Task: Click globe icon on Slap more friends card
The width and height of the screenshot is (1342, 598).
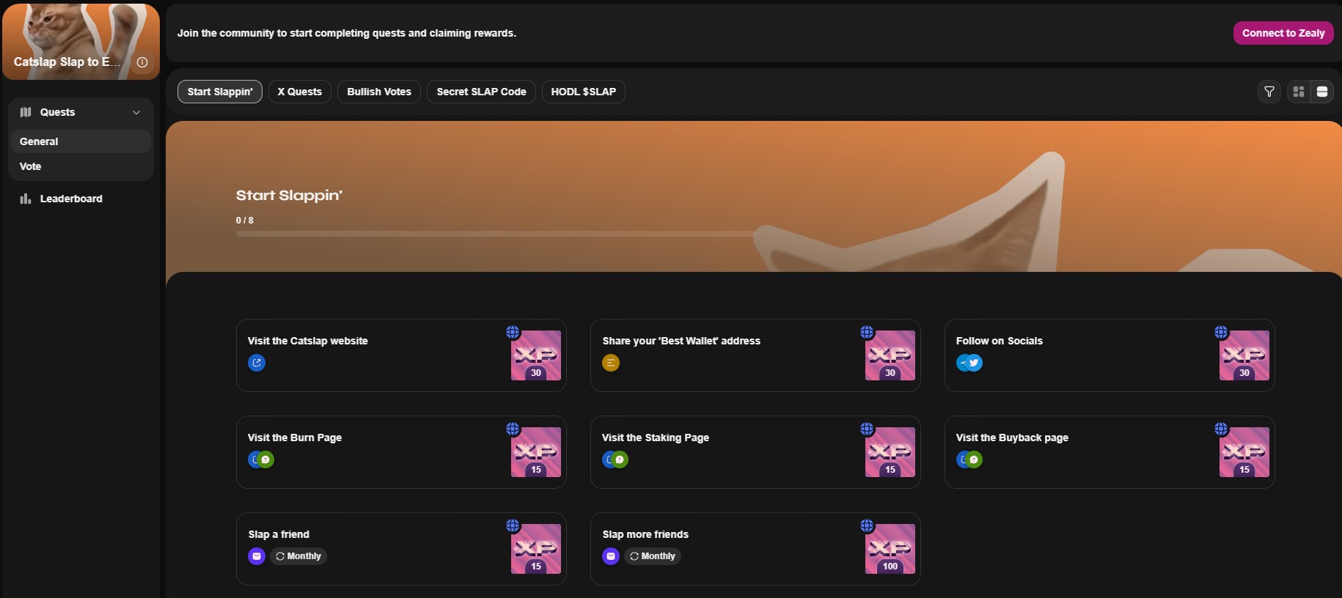Action: (x=867, y=525)
